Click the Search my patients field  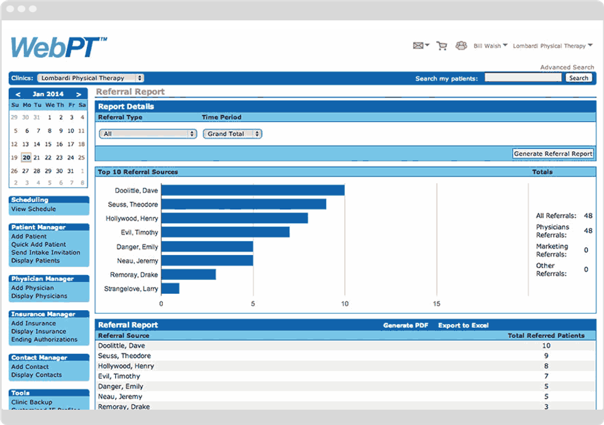pyautogui.click(x=523, y=78)
